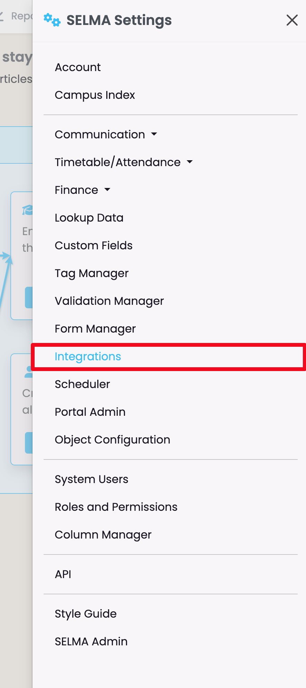Open the Scheduler settings
The height and width of the screenshot is (688, 306).
(x=82, y=384)
